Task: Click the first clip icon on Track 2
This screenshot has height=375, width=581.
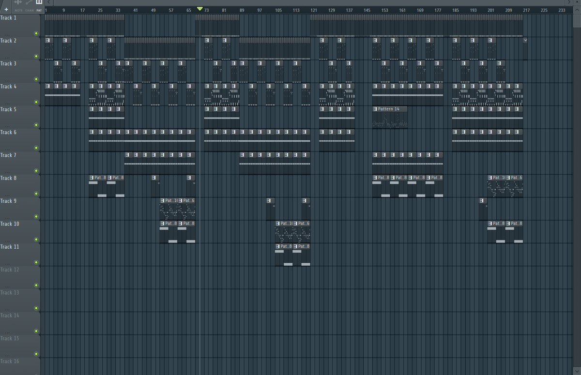Action: coord(47,41)
